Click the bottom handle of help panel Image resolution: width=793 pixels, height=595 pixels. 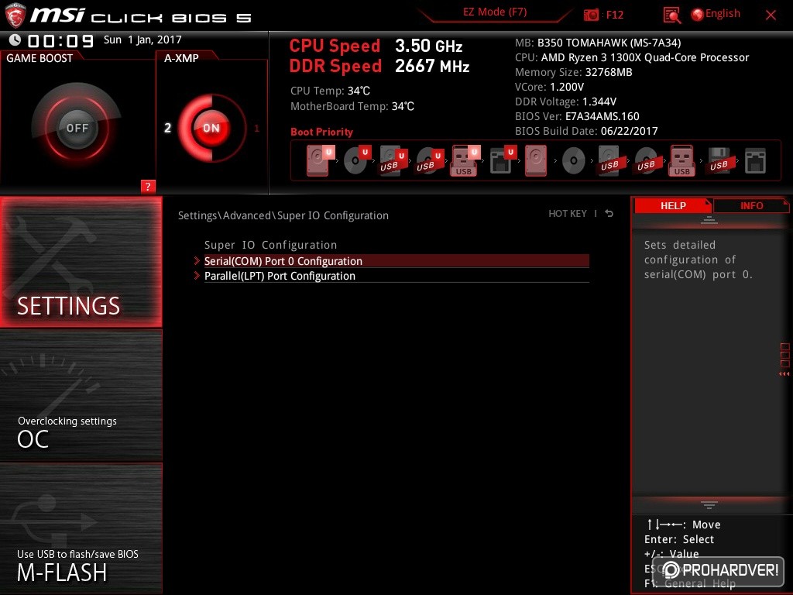tap(709, 504)
